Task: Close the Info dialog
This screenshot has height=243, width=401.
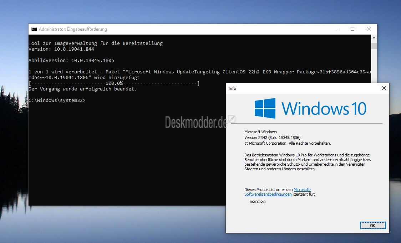Action: coord(384,88)
